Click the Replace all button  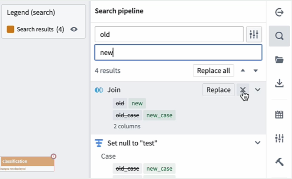click(213, 71)
